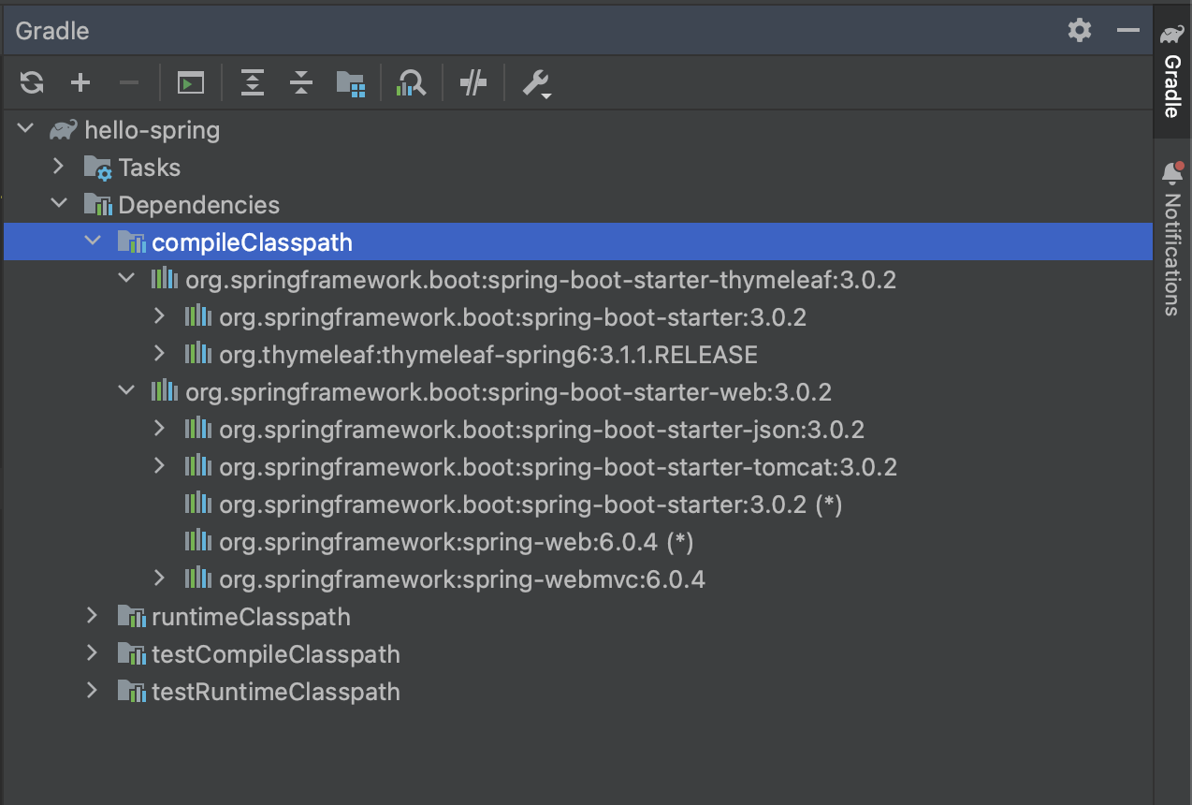Collapse hello-spring project node
1192x805 pixels.
(25, 129)
